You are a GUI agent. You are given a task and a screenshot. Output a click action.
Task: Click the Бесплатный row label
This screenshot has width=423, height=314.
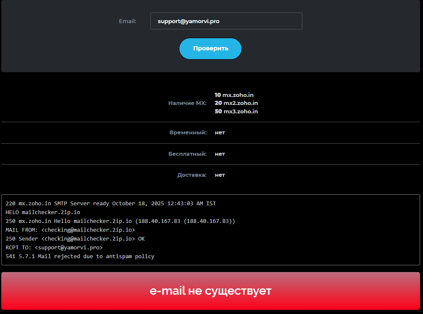187,154
